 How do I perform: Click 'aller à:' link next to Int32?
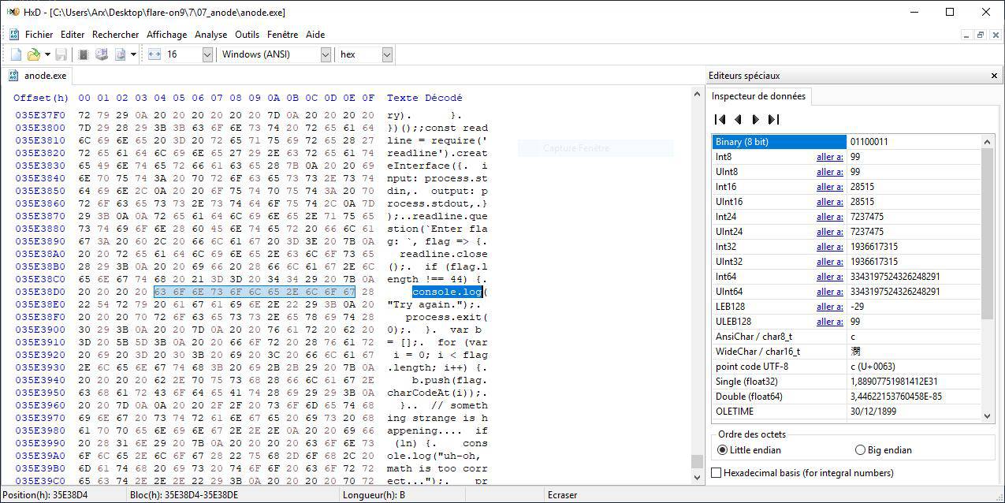point(829,247)
